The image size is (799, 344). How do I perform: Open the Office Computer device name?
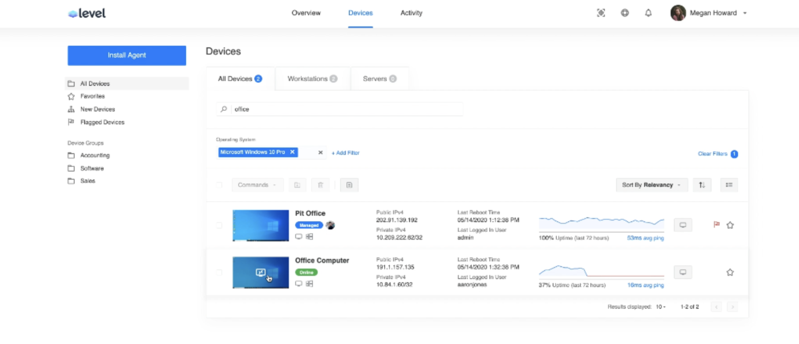coord(322,260)
